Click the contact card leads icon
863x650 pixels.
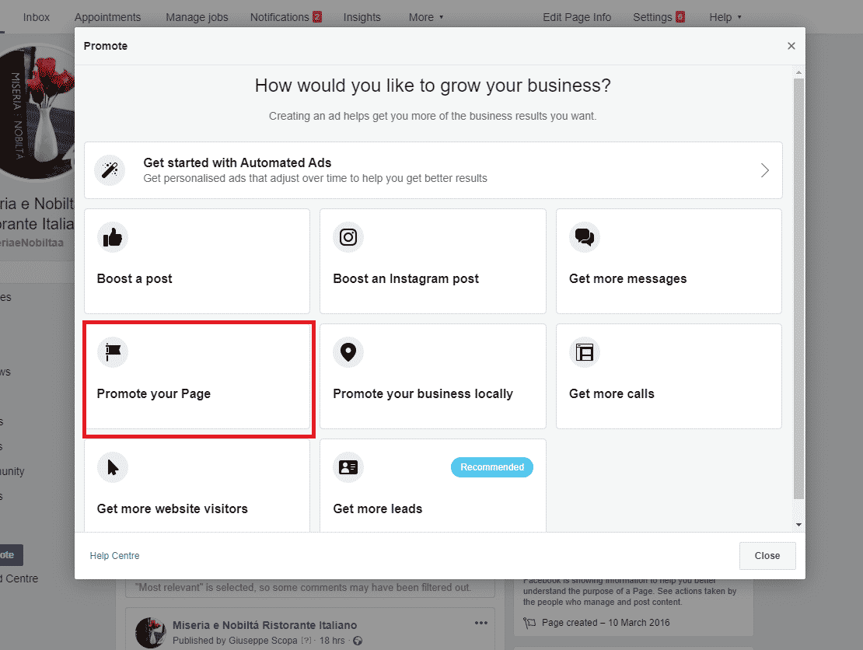tap(348, 467)
